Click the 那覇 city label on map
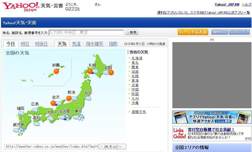The width and height of the screenshot is (252, 152). (x=56, y=65)
